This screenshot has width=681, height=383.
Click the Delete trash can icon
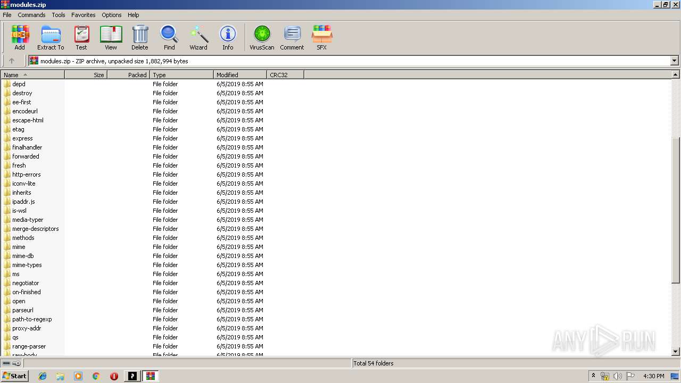(x=140, y=38)
